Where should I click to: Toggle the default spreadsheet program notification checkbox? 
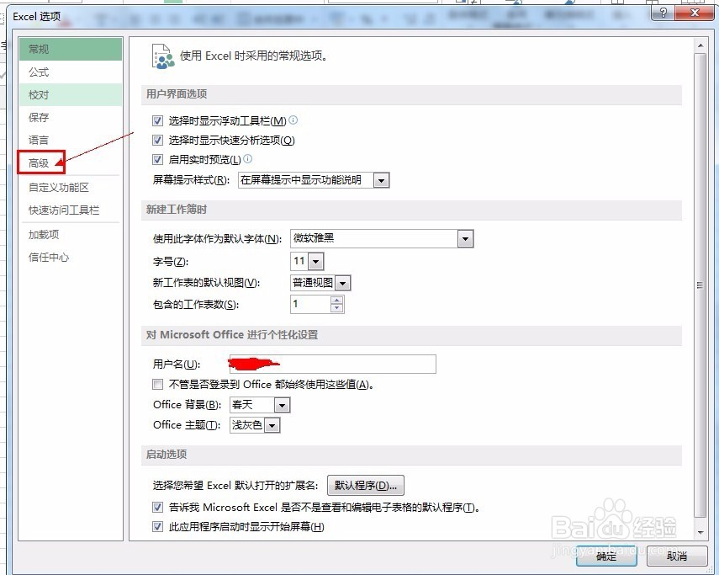pyautogui.click(x=157, y=508)
